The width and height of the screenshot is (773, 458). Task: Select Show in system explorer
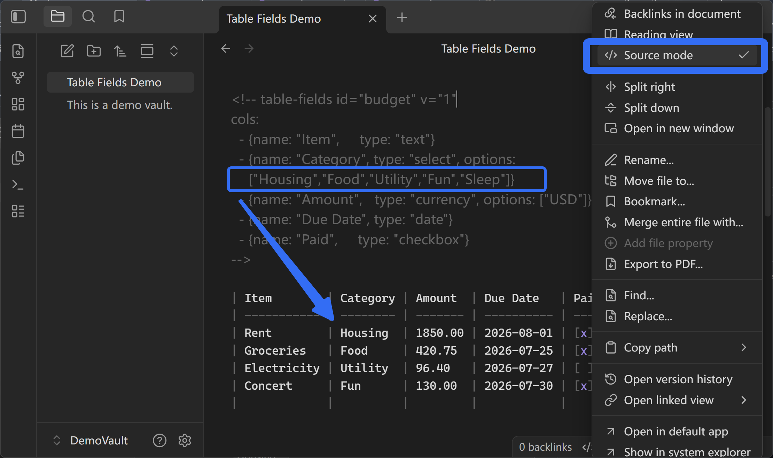click(x=677, y=452)
